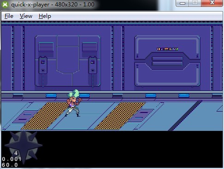Click the left ventilation grille on wall panel
The image size is (224, 169).
(x=46, y=47)
